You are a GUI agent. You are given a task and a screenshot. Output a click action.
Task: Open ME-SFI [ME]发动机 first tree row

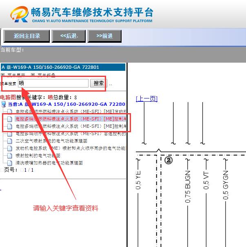pyautogui.click(x=71, y=111)
